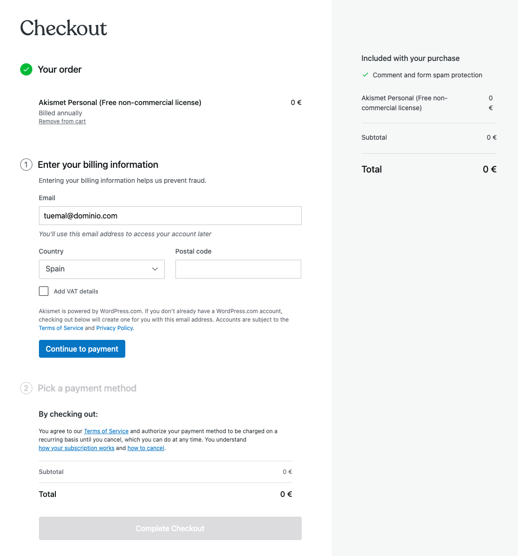This screenshot has height=556, width=518.
Task: Click the Enter your billing information heading
Action: [x=98, y=165]
